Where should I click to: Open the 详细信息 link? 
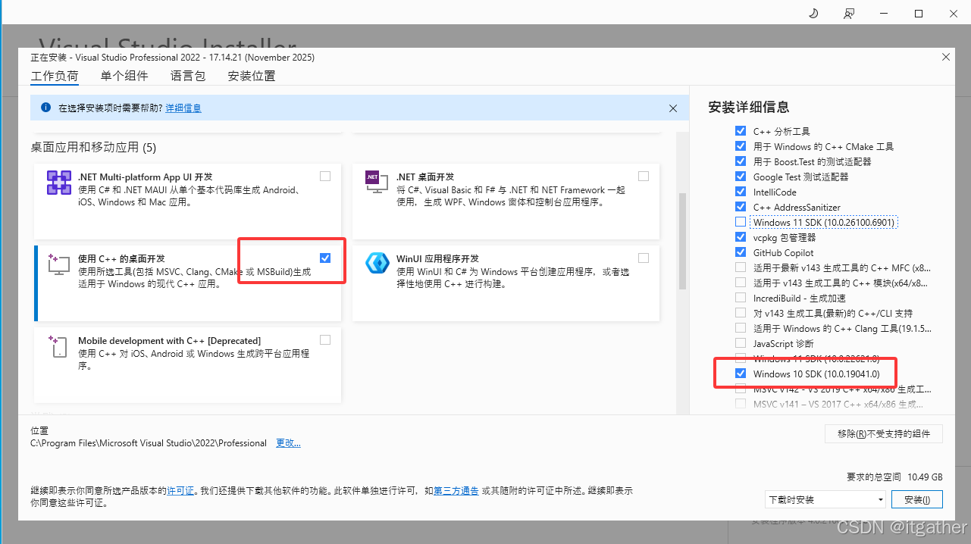(183, 108)
